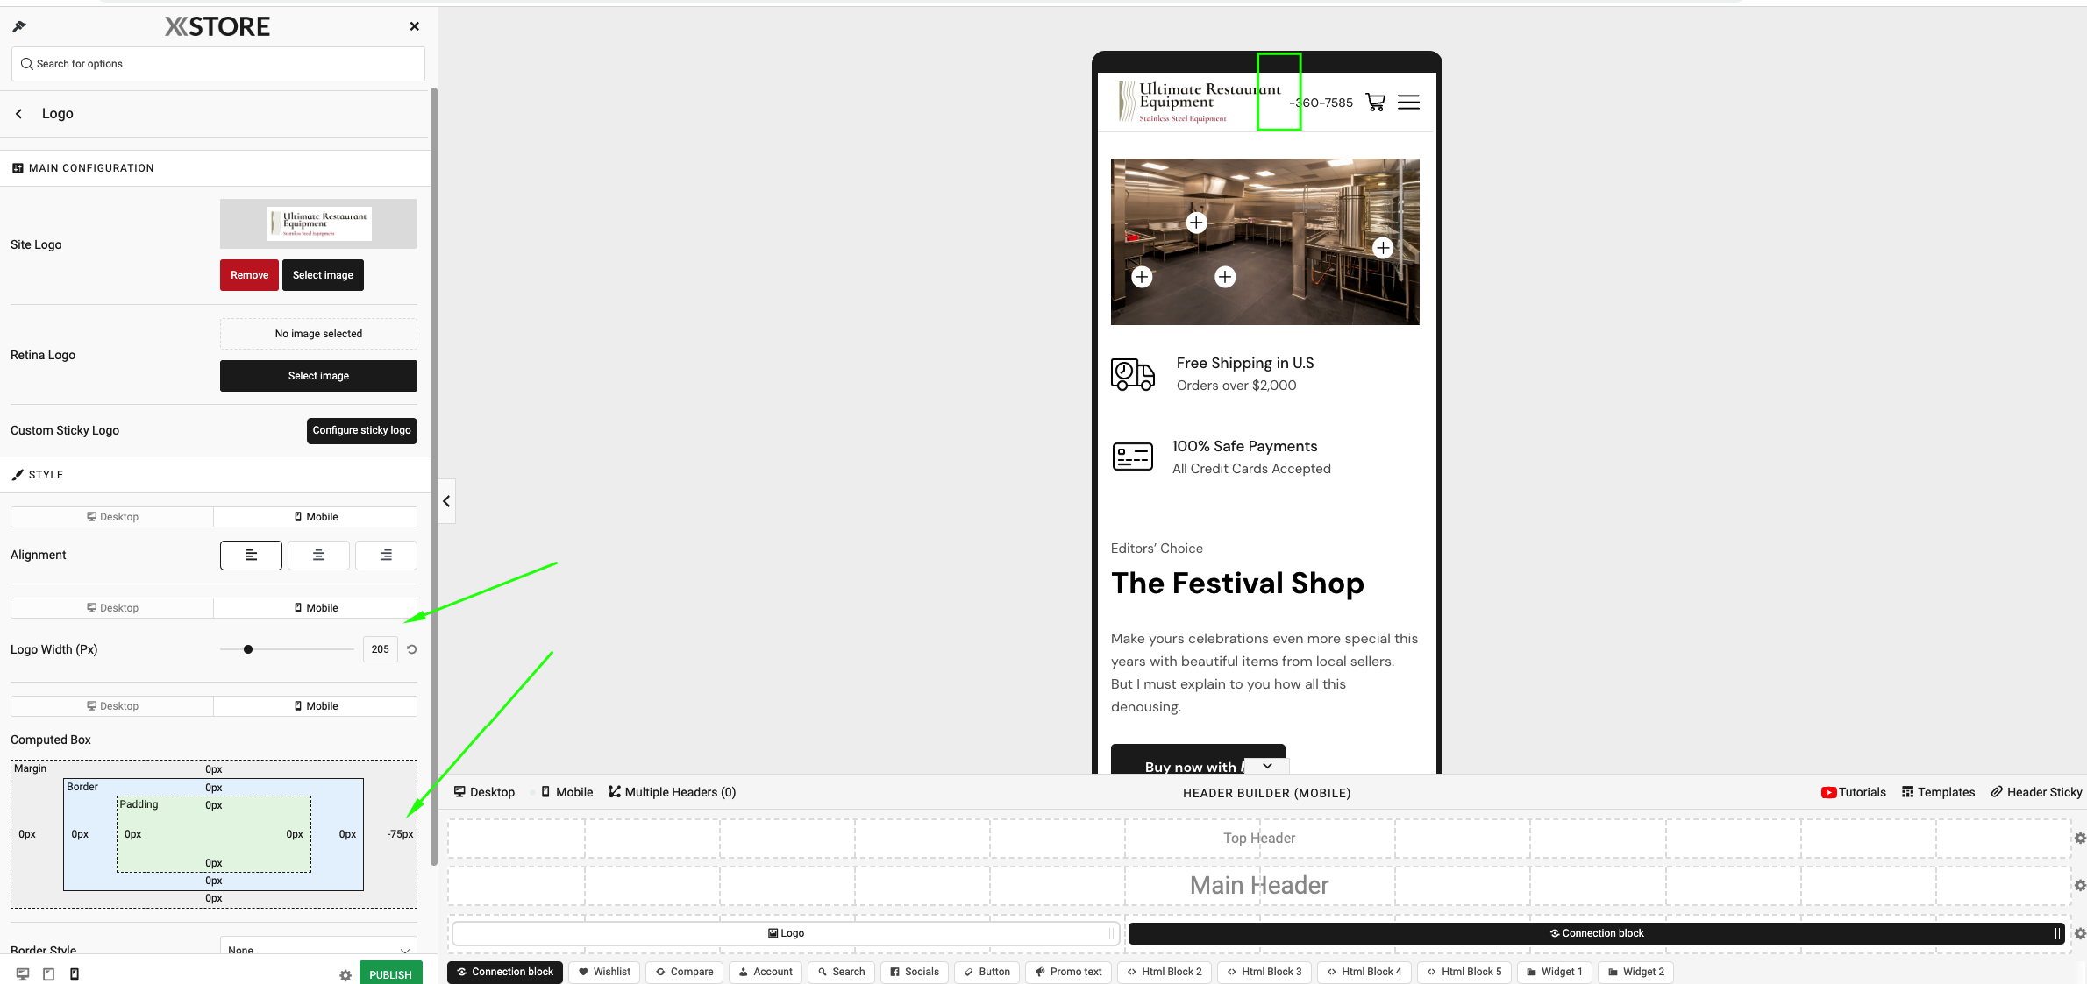Screen dimensions: 2087x984
Task: Click the pin icon beside XSTORE logo
Action: pos(19,26)
